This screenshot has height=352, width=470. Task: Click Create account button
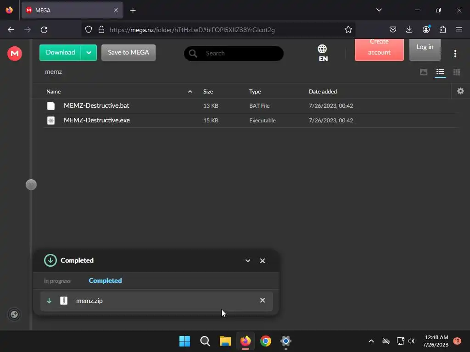pyautogui.click(x=379, y=49)
